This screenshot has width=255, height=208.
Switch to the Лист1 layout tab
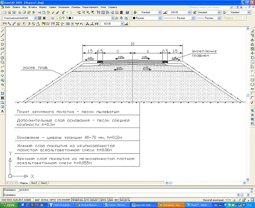(x=33, y=183)
